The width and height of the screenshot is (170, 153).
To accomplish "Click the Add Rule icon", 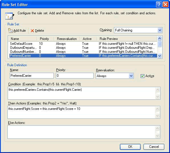I will (x=11, y=31).
